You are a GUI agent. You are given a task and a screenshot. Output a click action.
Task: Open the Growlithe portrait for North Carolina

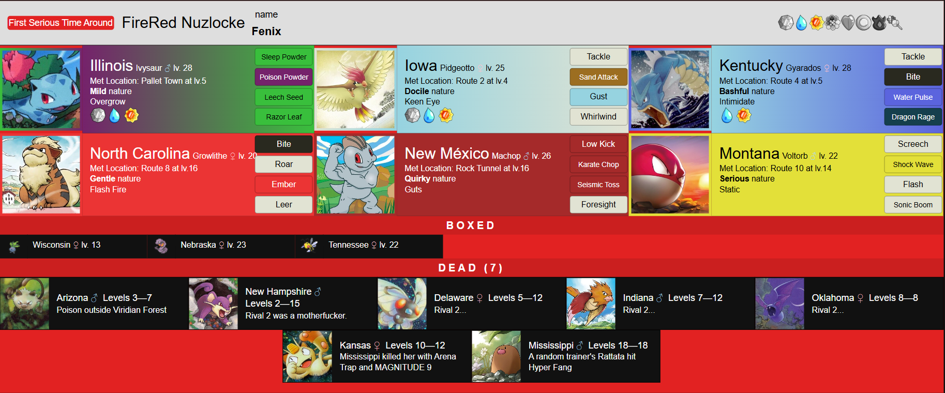point(41,175)
